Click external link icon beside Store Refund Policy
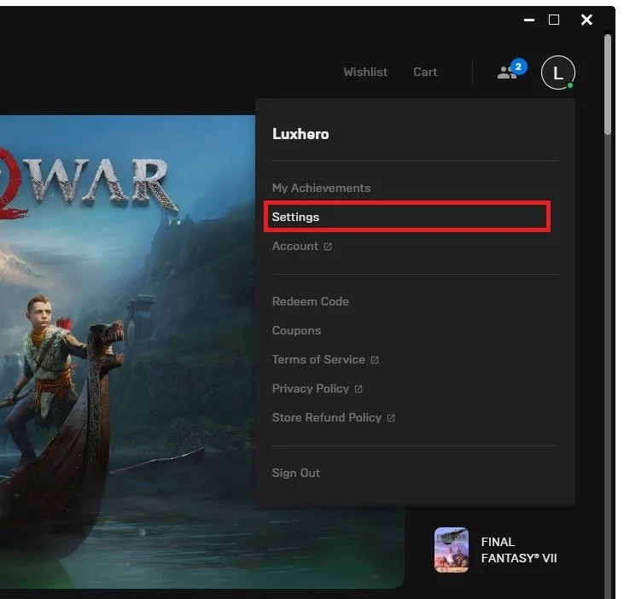 tap(391, 418)
